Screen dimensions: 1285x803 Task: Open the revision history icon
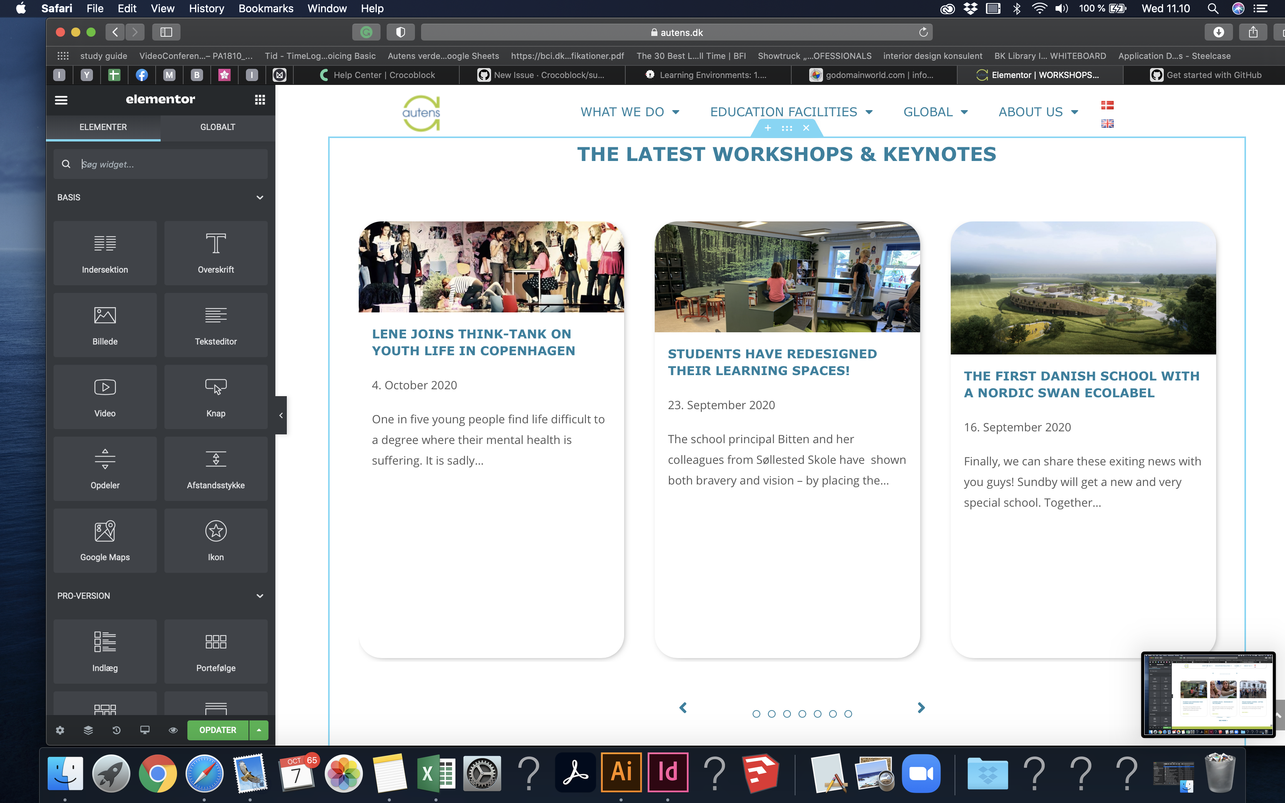116,730
